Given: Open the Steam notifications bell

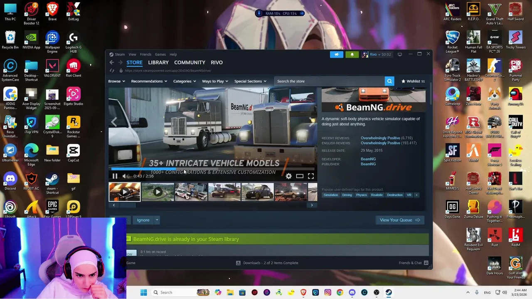Looking at the screenshot, I should click(352, 54).
